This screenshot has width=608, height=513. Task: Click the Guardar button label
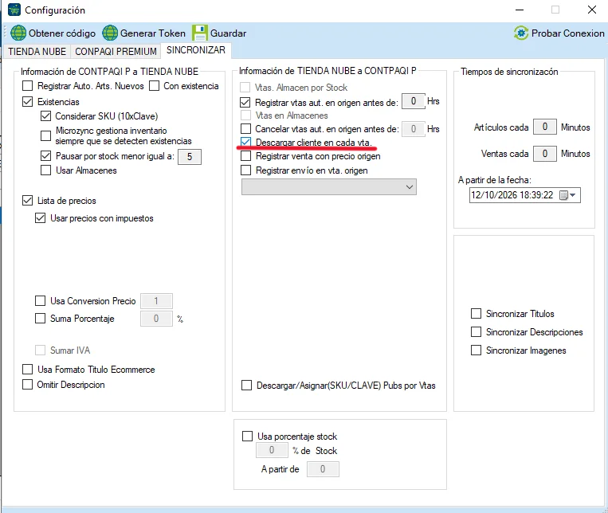point(228,33)
